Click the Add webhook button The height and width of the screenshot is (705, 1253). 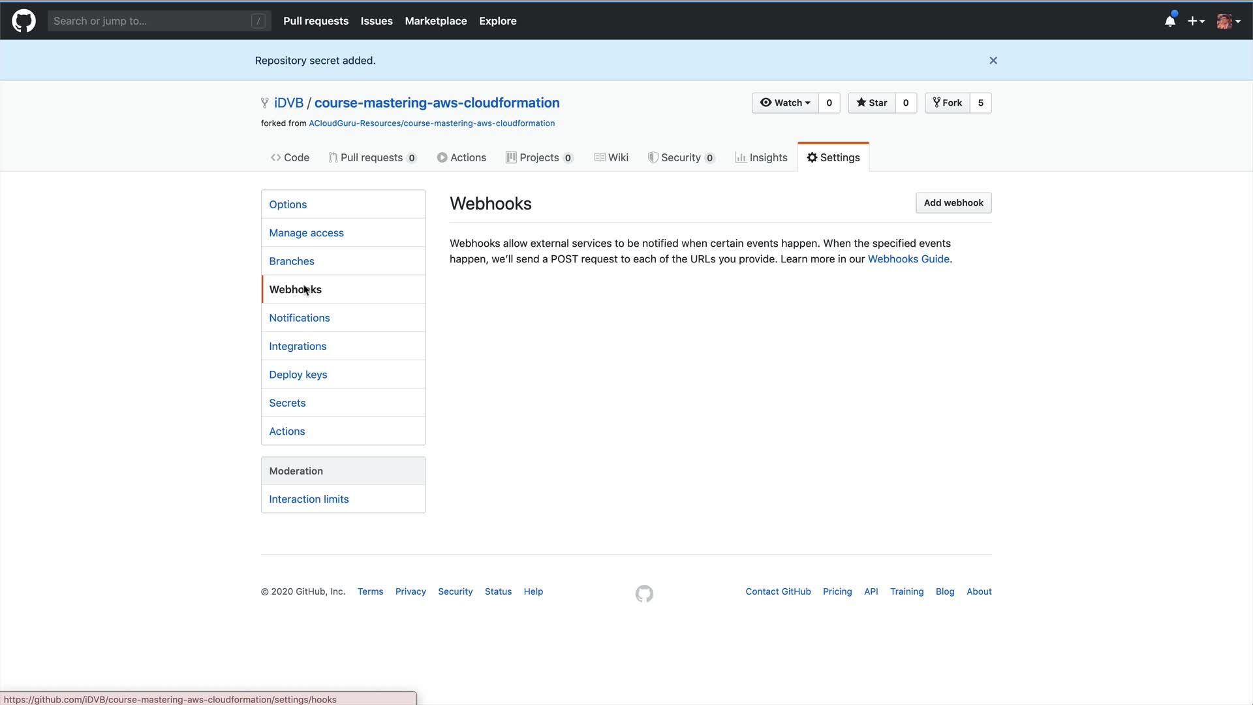point(953,203)
